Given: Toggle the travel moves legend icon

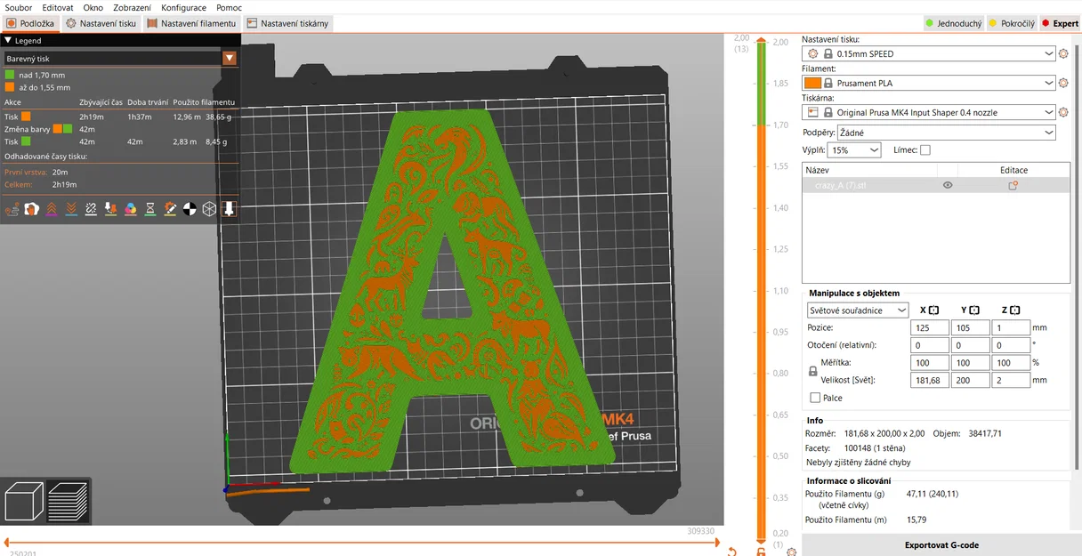Looking at the screenshot, I should click(12, 209).
